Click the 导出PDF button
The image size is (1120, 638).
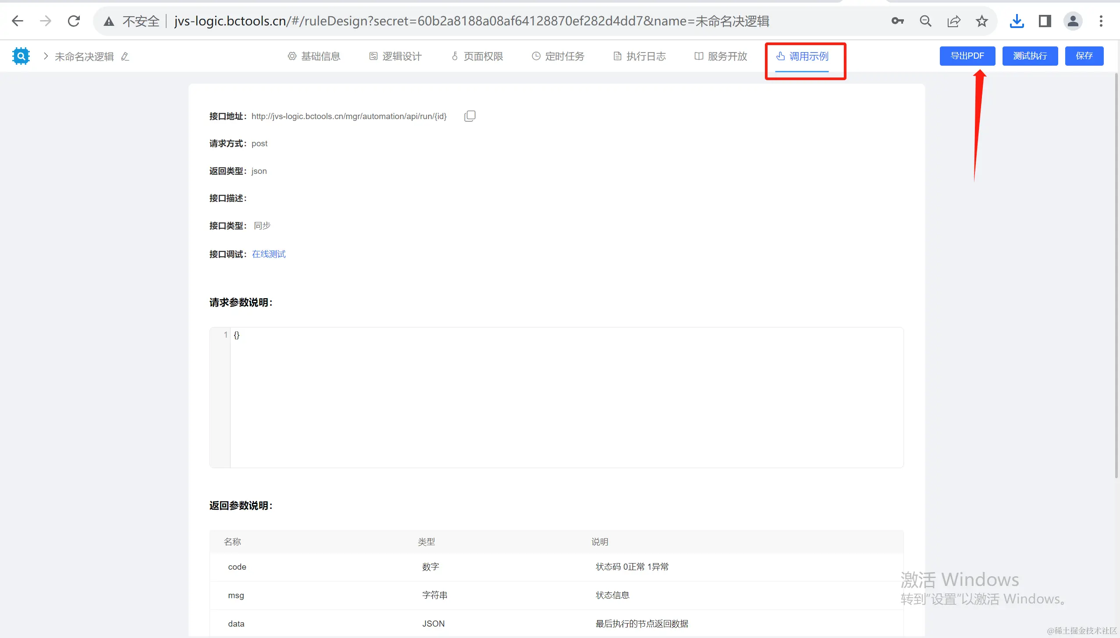[x=967, y=56]
